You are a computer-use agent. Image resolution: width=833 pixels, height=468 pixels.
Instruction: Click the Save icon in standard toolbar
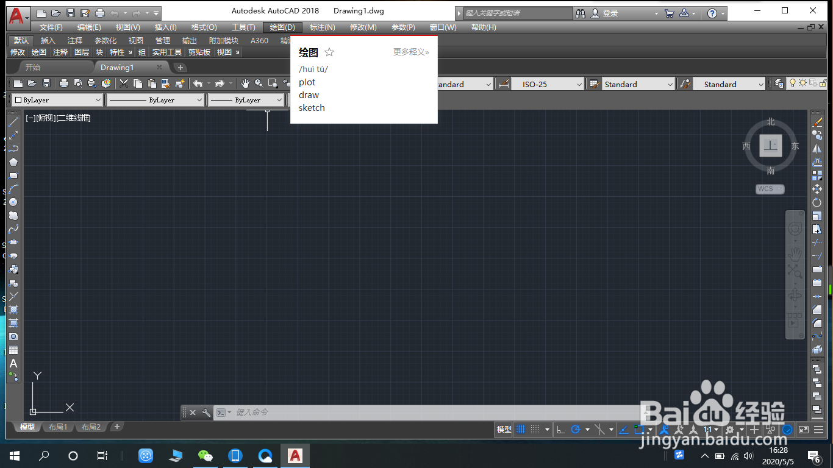pyautogui.click(x=46, y=83)
